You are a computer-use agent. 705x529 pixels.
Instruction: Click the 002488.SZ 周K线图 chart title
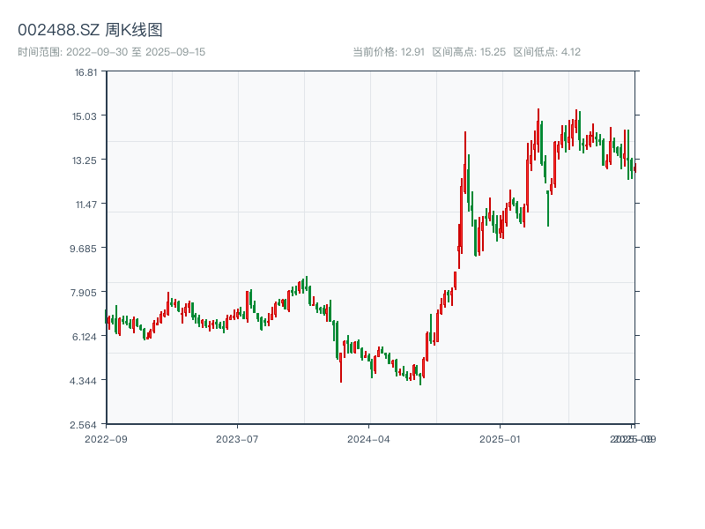[90, 30]
